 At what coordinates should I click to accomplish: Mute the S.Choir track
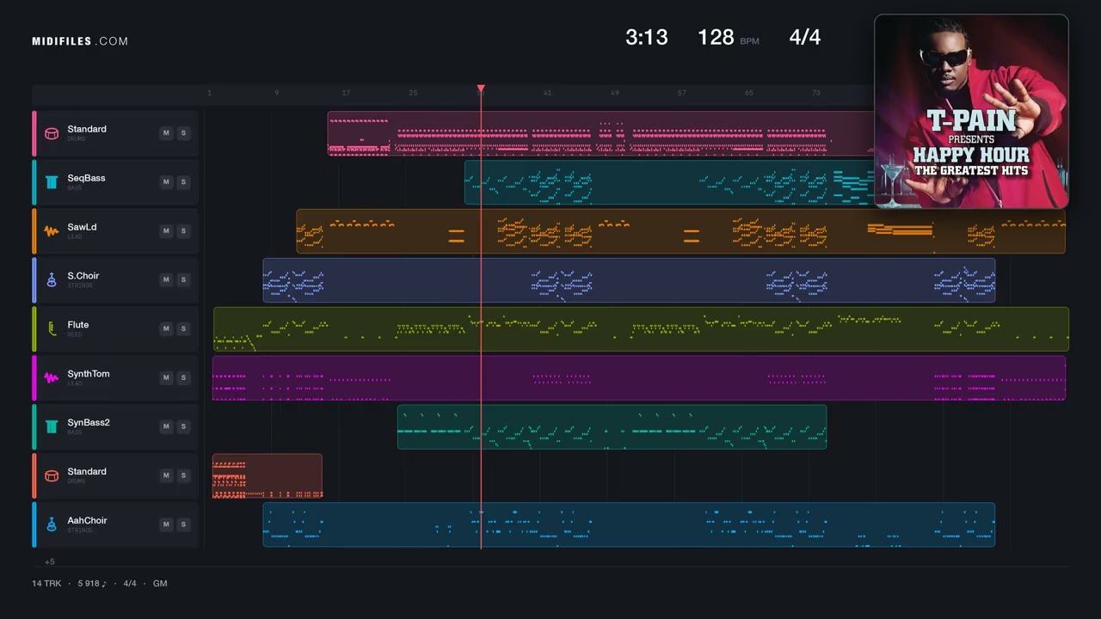pyautogui.click(x=166, y=279)
